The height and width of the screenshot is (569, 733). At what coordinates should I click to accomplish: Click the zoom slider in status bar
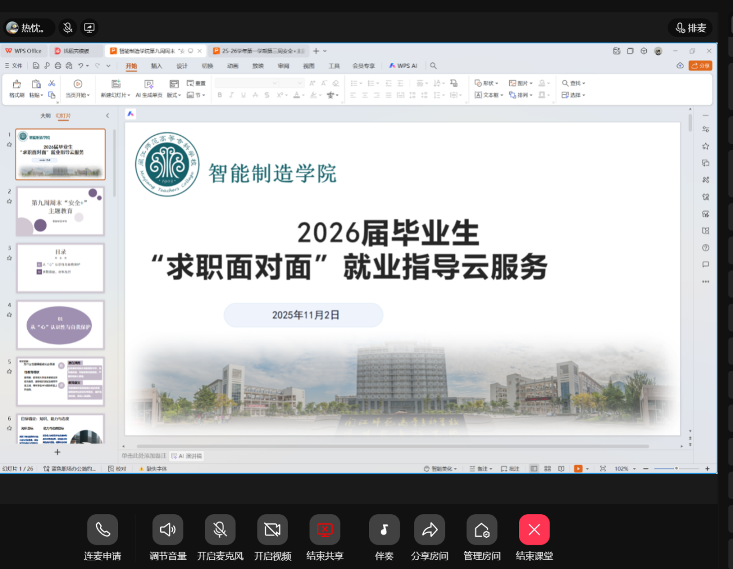(676, 468)
